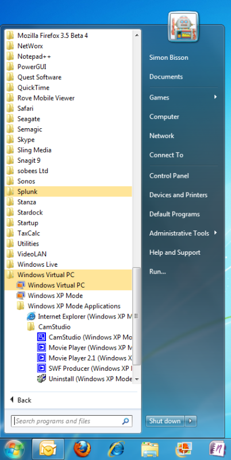Expand the Splunk folder
The image size is (231, 460).
coord(68,191)
